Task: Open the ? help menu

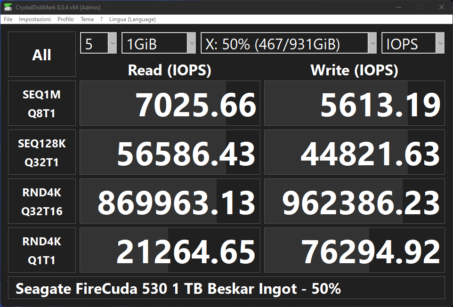Action: tap(101, 19)
